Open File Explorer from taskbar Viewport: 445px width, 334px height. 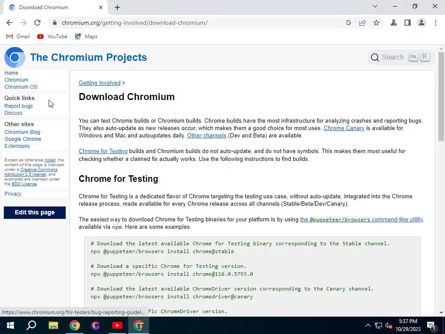coord(53,325)
